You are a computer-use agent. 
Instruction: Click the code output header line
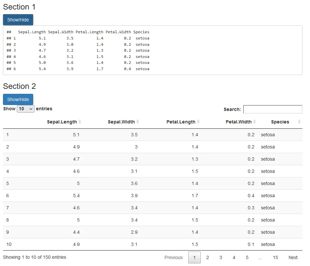click(78, 32)
